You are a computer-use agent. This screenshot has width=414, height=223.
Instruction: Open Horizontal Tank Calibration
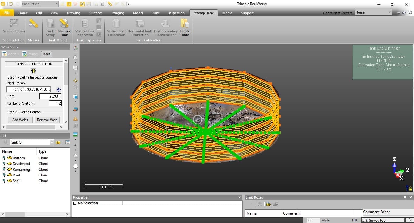[x=140, y=28]
